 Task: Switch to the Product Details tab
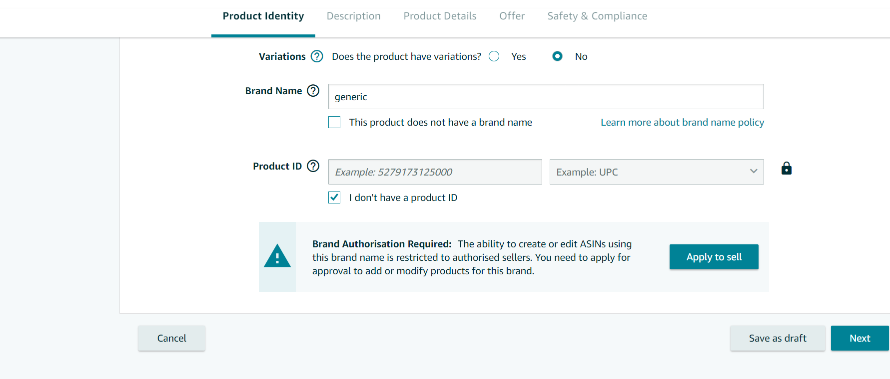440,16
